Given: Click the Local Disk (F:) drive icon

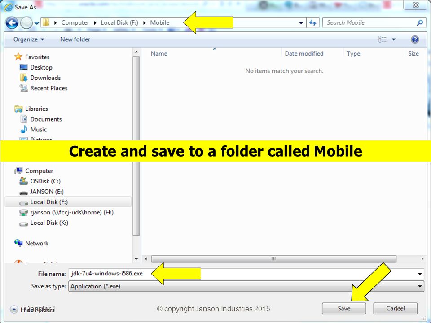Looking at the screenshot, I should tap(24, 203).
